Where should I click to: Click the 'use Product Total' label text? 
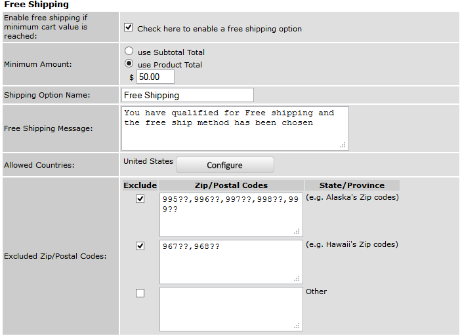click(x=170, y=65)
